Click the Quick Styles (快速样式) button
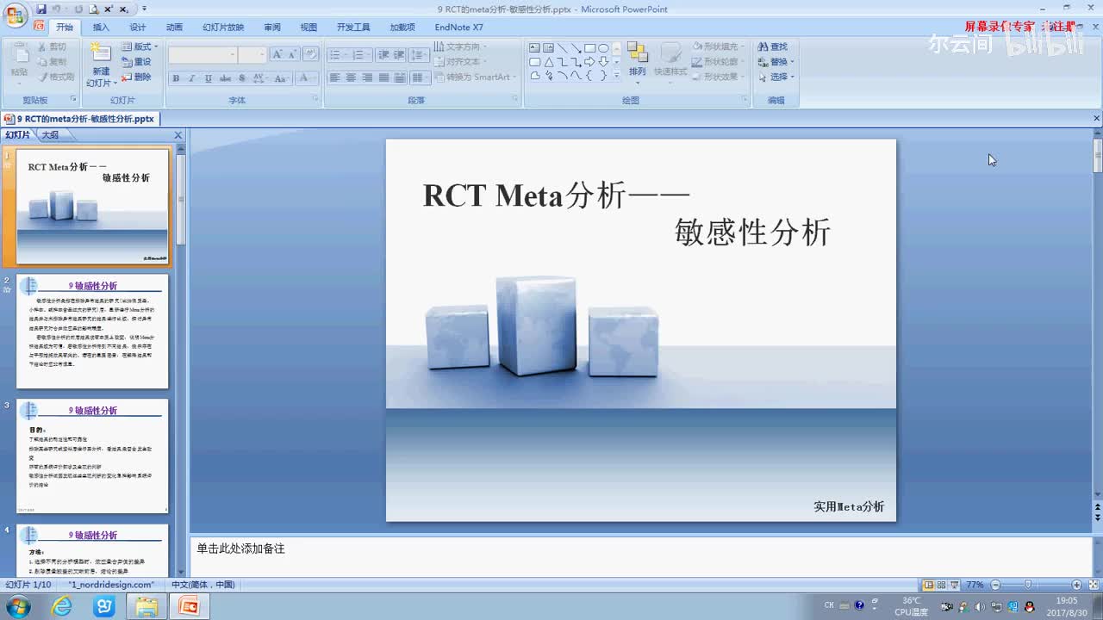This screenshot has width=1103, height=620. click(670, 61)
